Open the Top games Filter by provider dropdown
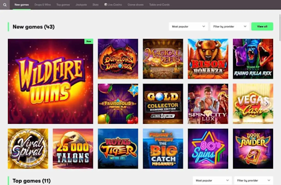Image resolution: width=281 pixels, height=185 pixels. point(254,181)
